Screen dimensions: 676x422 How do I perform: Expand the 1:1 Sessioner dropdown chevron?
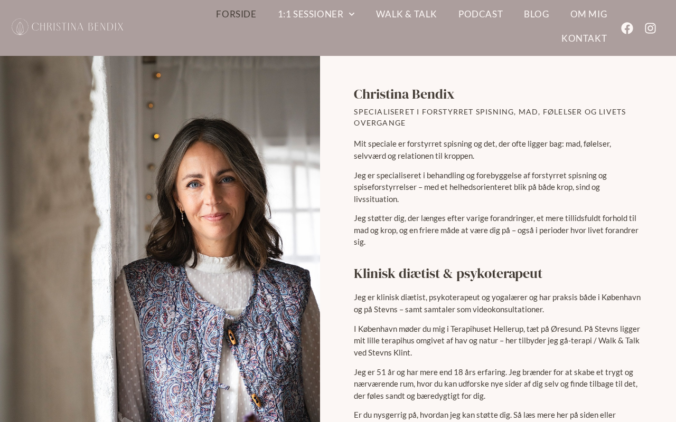point(352,14)
